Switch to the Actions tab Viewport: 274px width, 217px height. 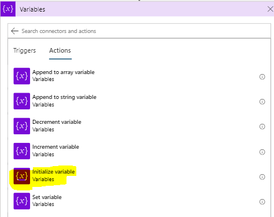tap(60, 50)
